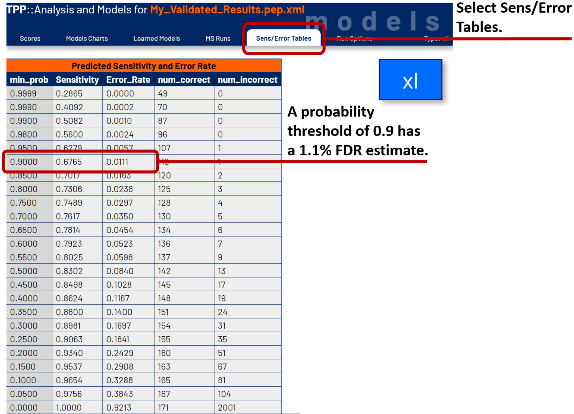
Task: Click the blue xl export icon
Action: [410, 79]
